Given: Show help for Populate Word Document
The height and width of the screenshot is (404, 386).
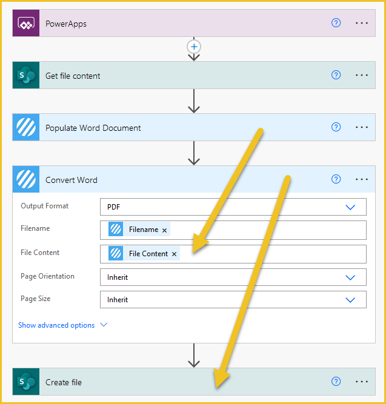Looking at the screenshot, I should 336,127.
